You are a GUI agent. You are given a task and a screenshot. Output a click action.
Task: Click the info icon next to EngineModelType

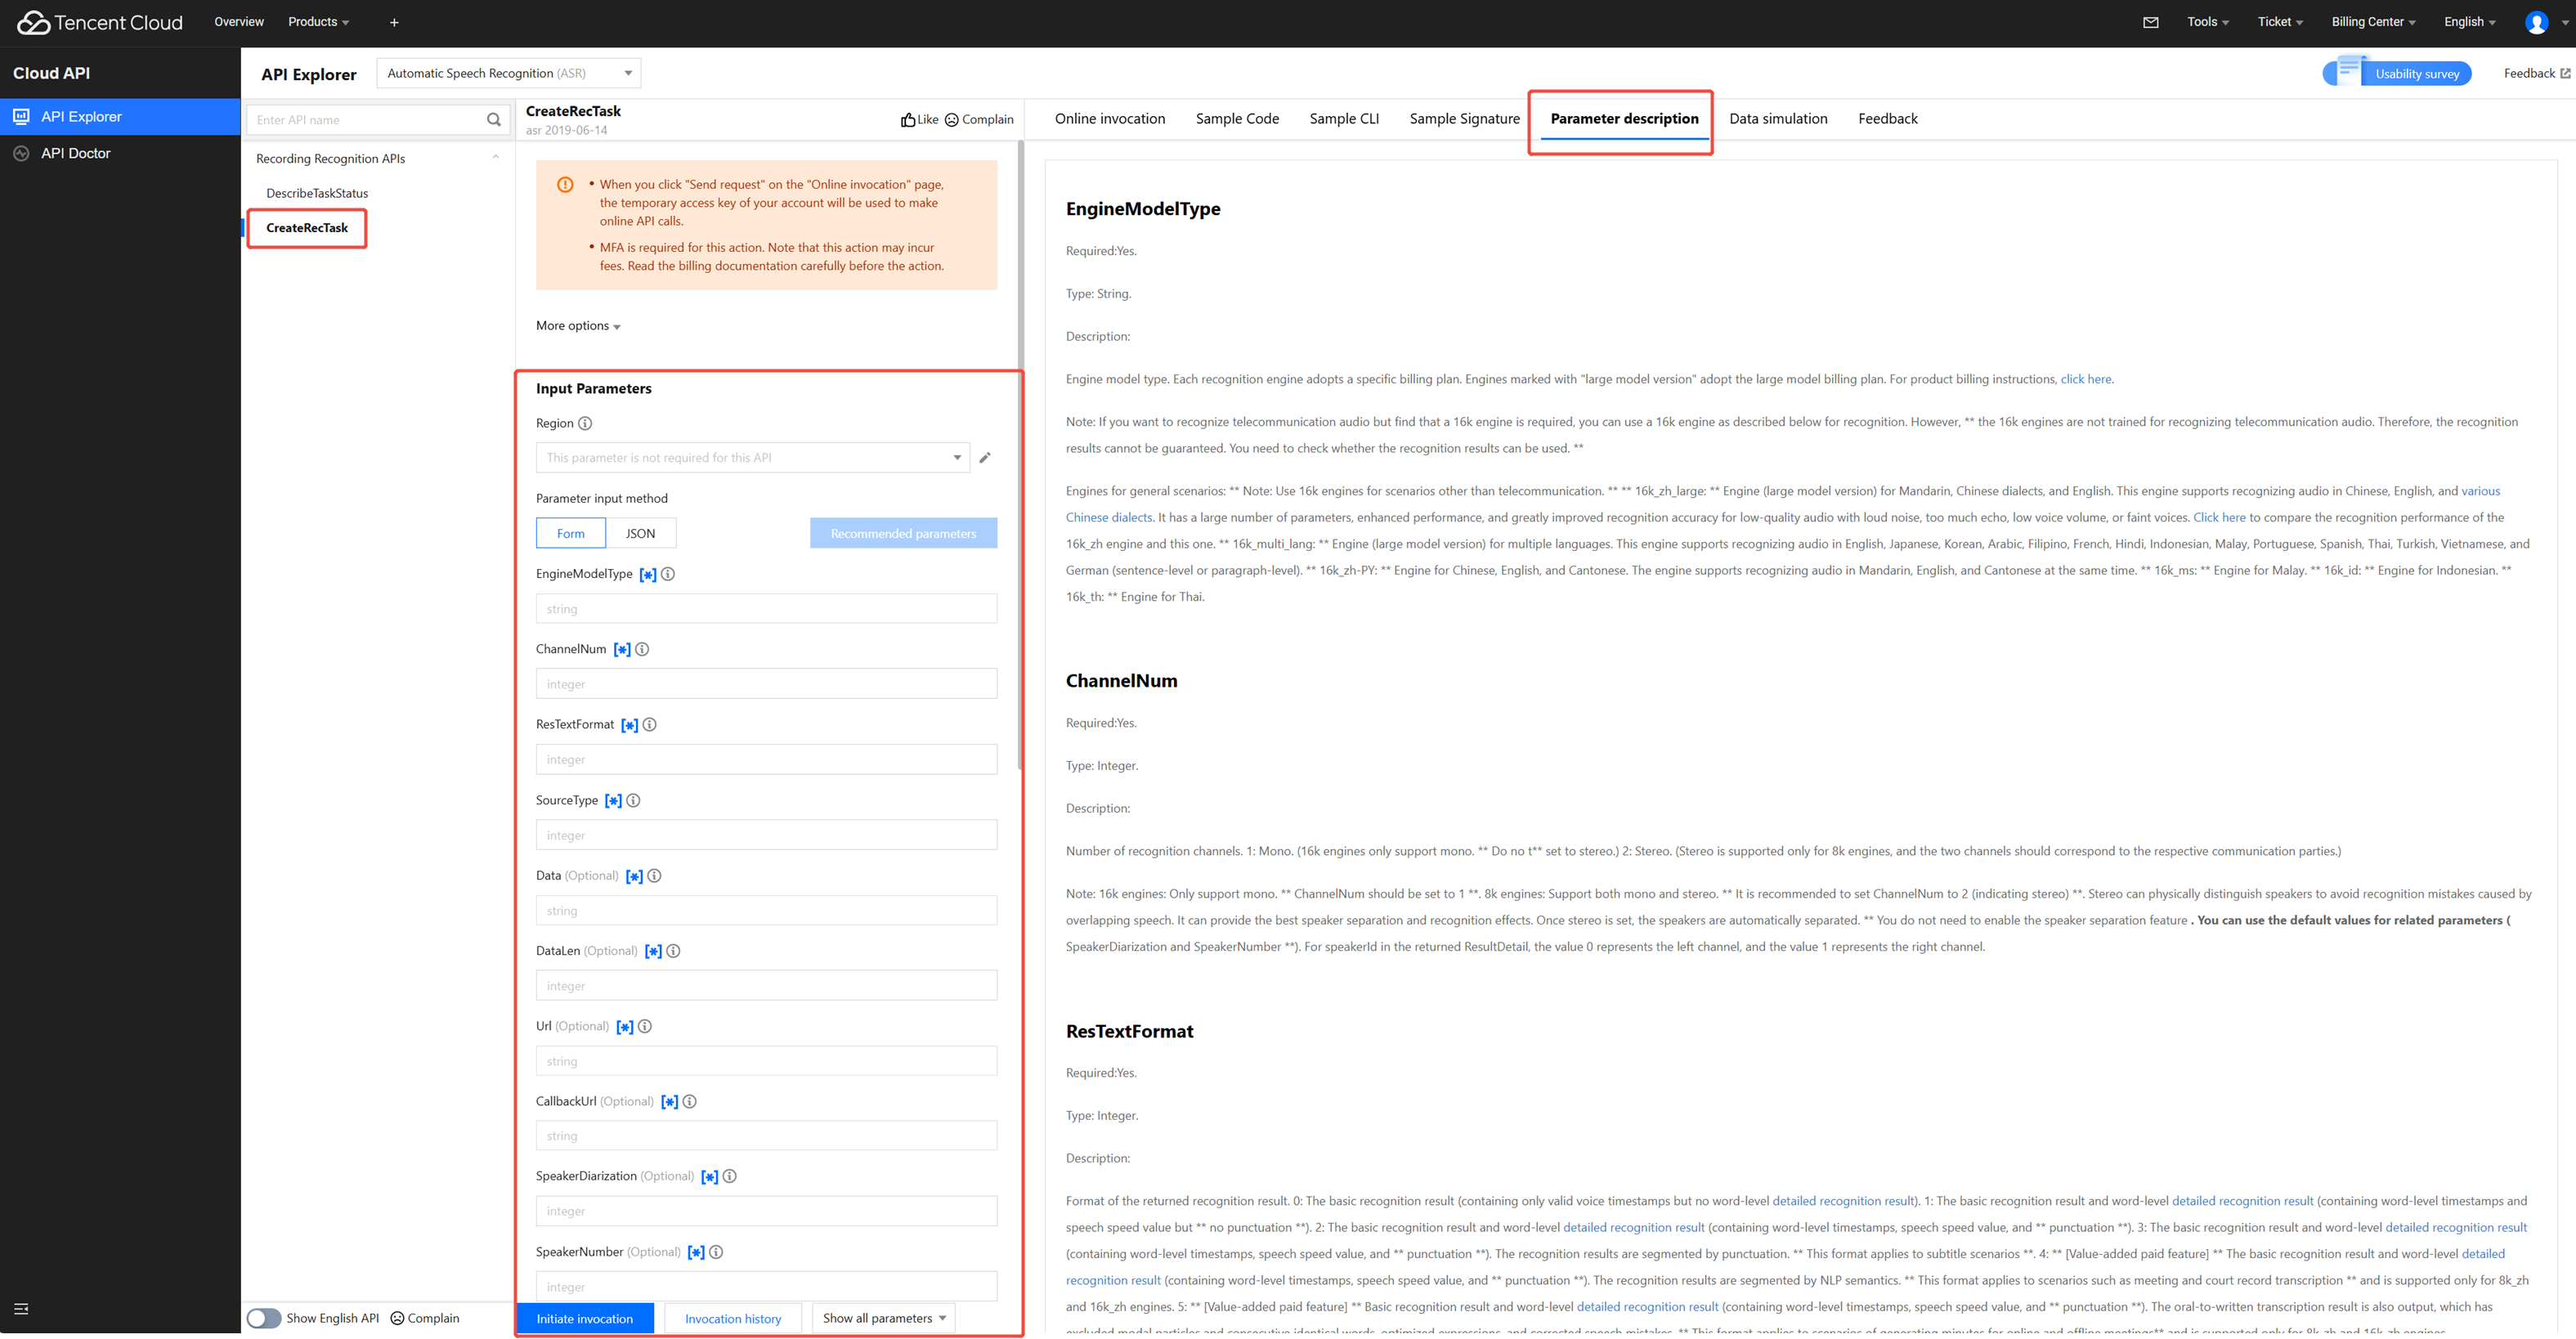[x=668, y=574]
